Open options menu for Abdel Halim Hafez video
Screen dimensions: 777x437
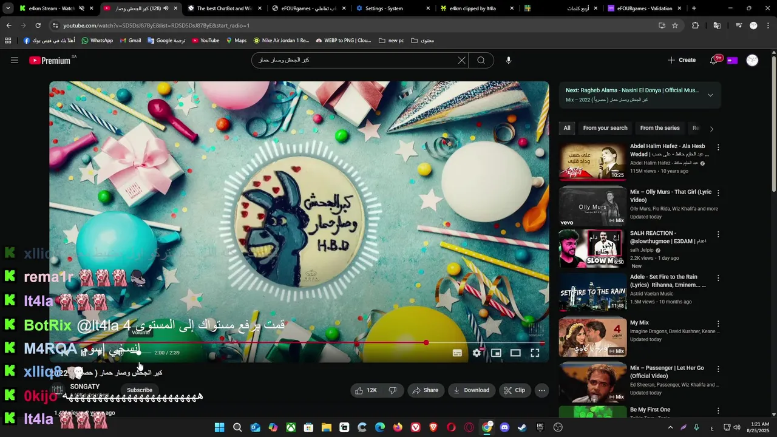pos(718,147)
